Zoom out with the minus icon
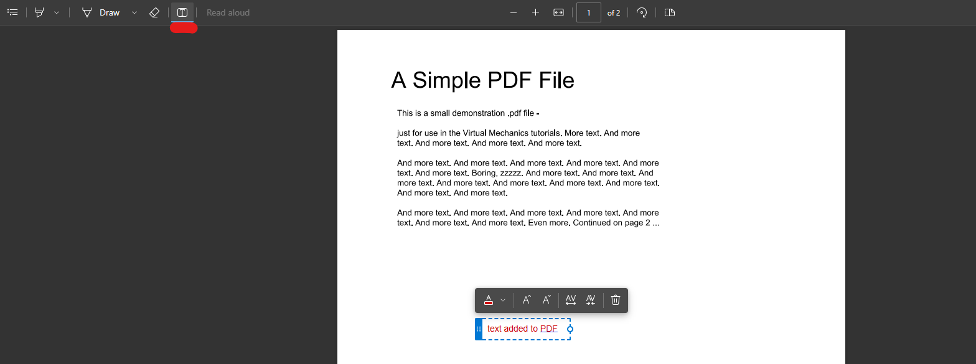The image size is (976, 364). click(x=514, y=12)
